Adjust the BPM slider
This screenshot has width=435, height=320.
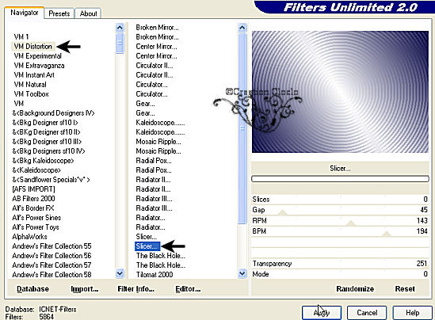click(340, 231)
